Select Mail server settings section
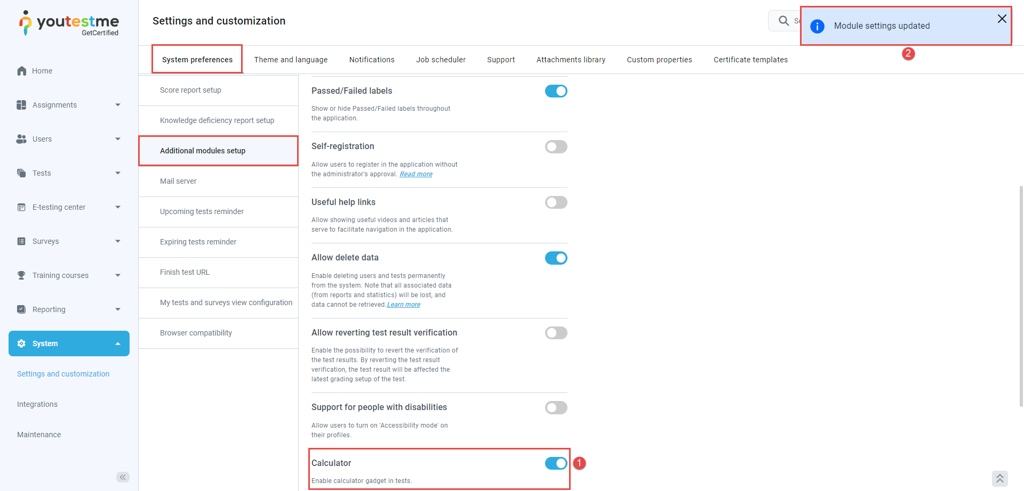This screenshot has width=1024, height=491. click(x=178, y=181)
